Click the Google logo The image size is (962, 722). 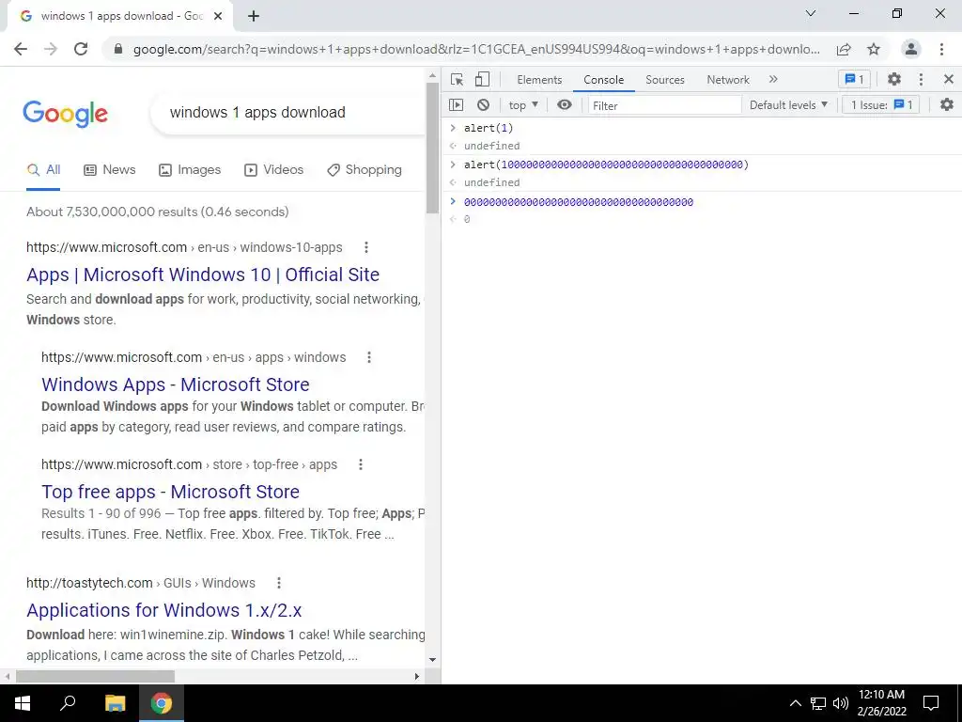pyautogui.click(x=65, y=114)
